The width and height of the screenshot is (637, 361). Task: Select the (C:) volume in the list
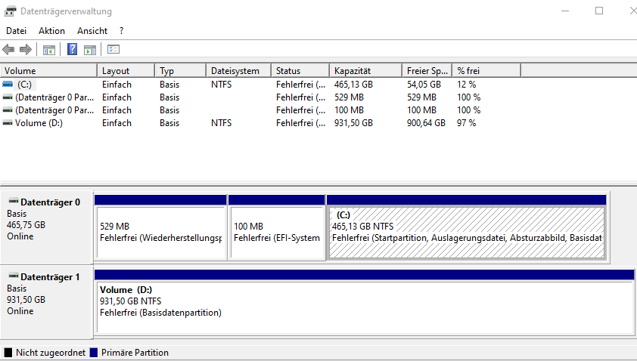pos(24,85)
